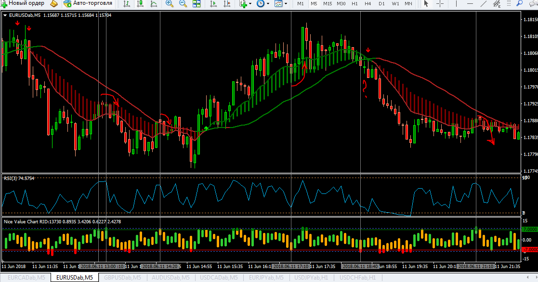
Task: Expand the indicators dropdown arrow
Action: [250, 4]
